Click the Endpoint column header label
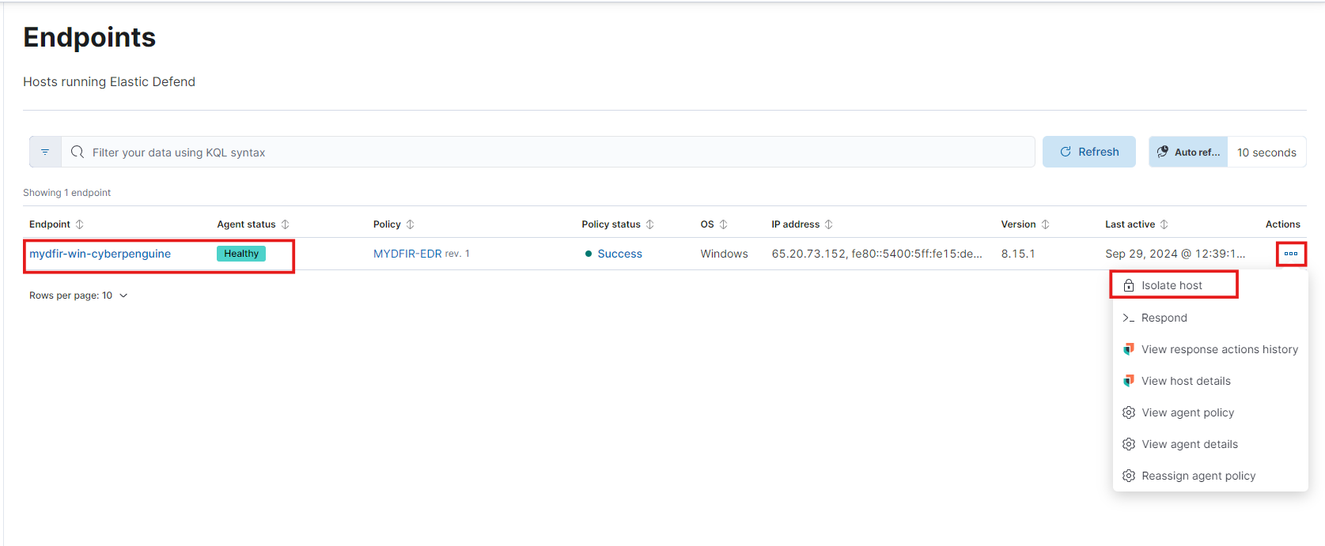This screenshot has width=1325, height=546. [50, 224]
